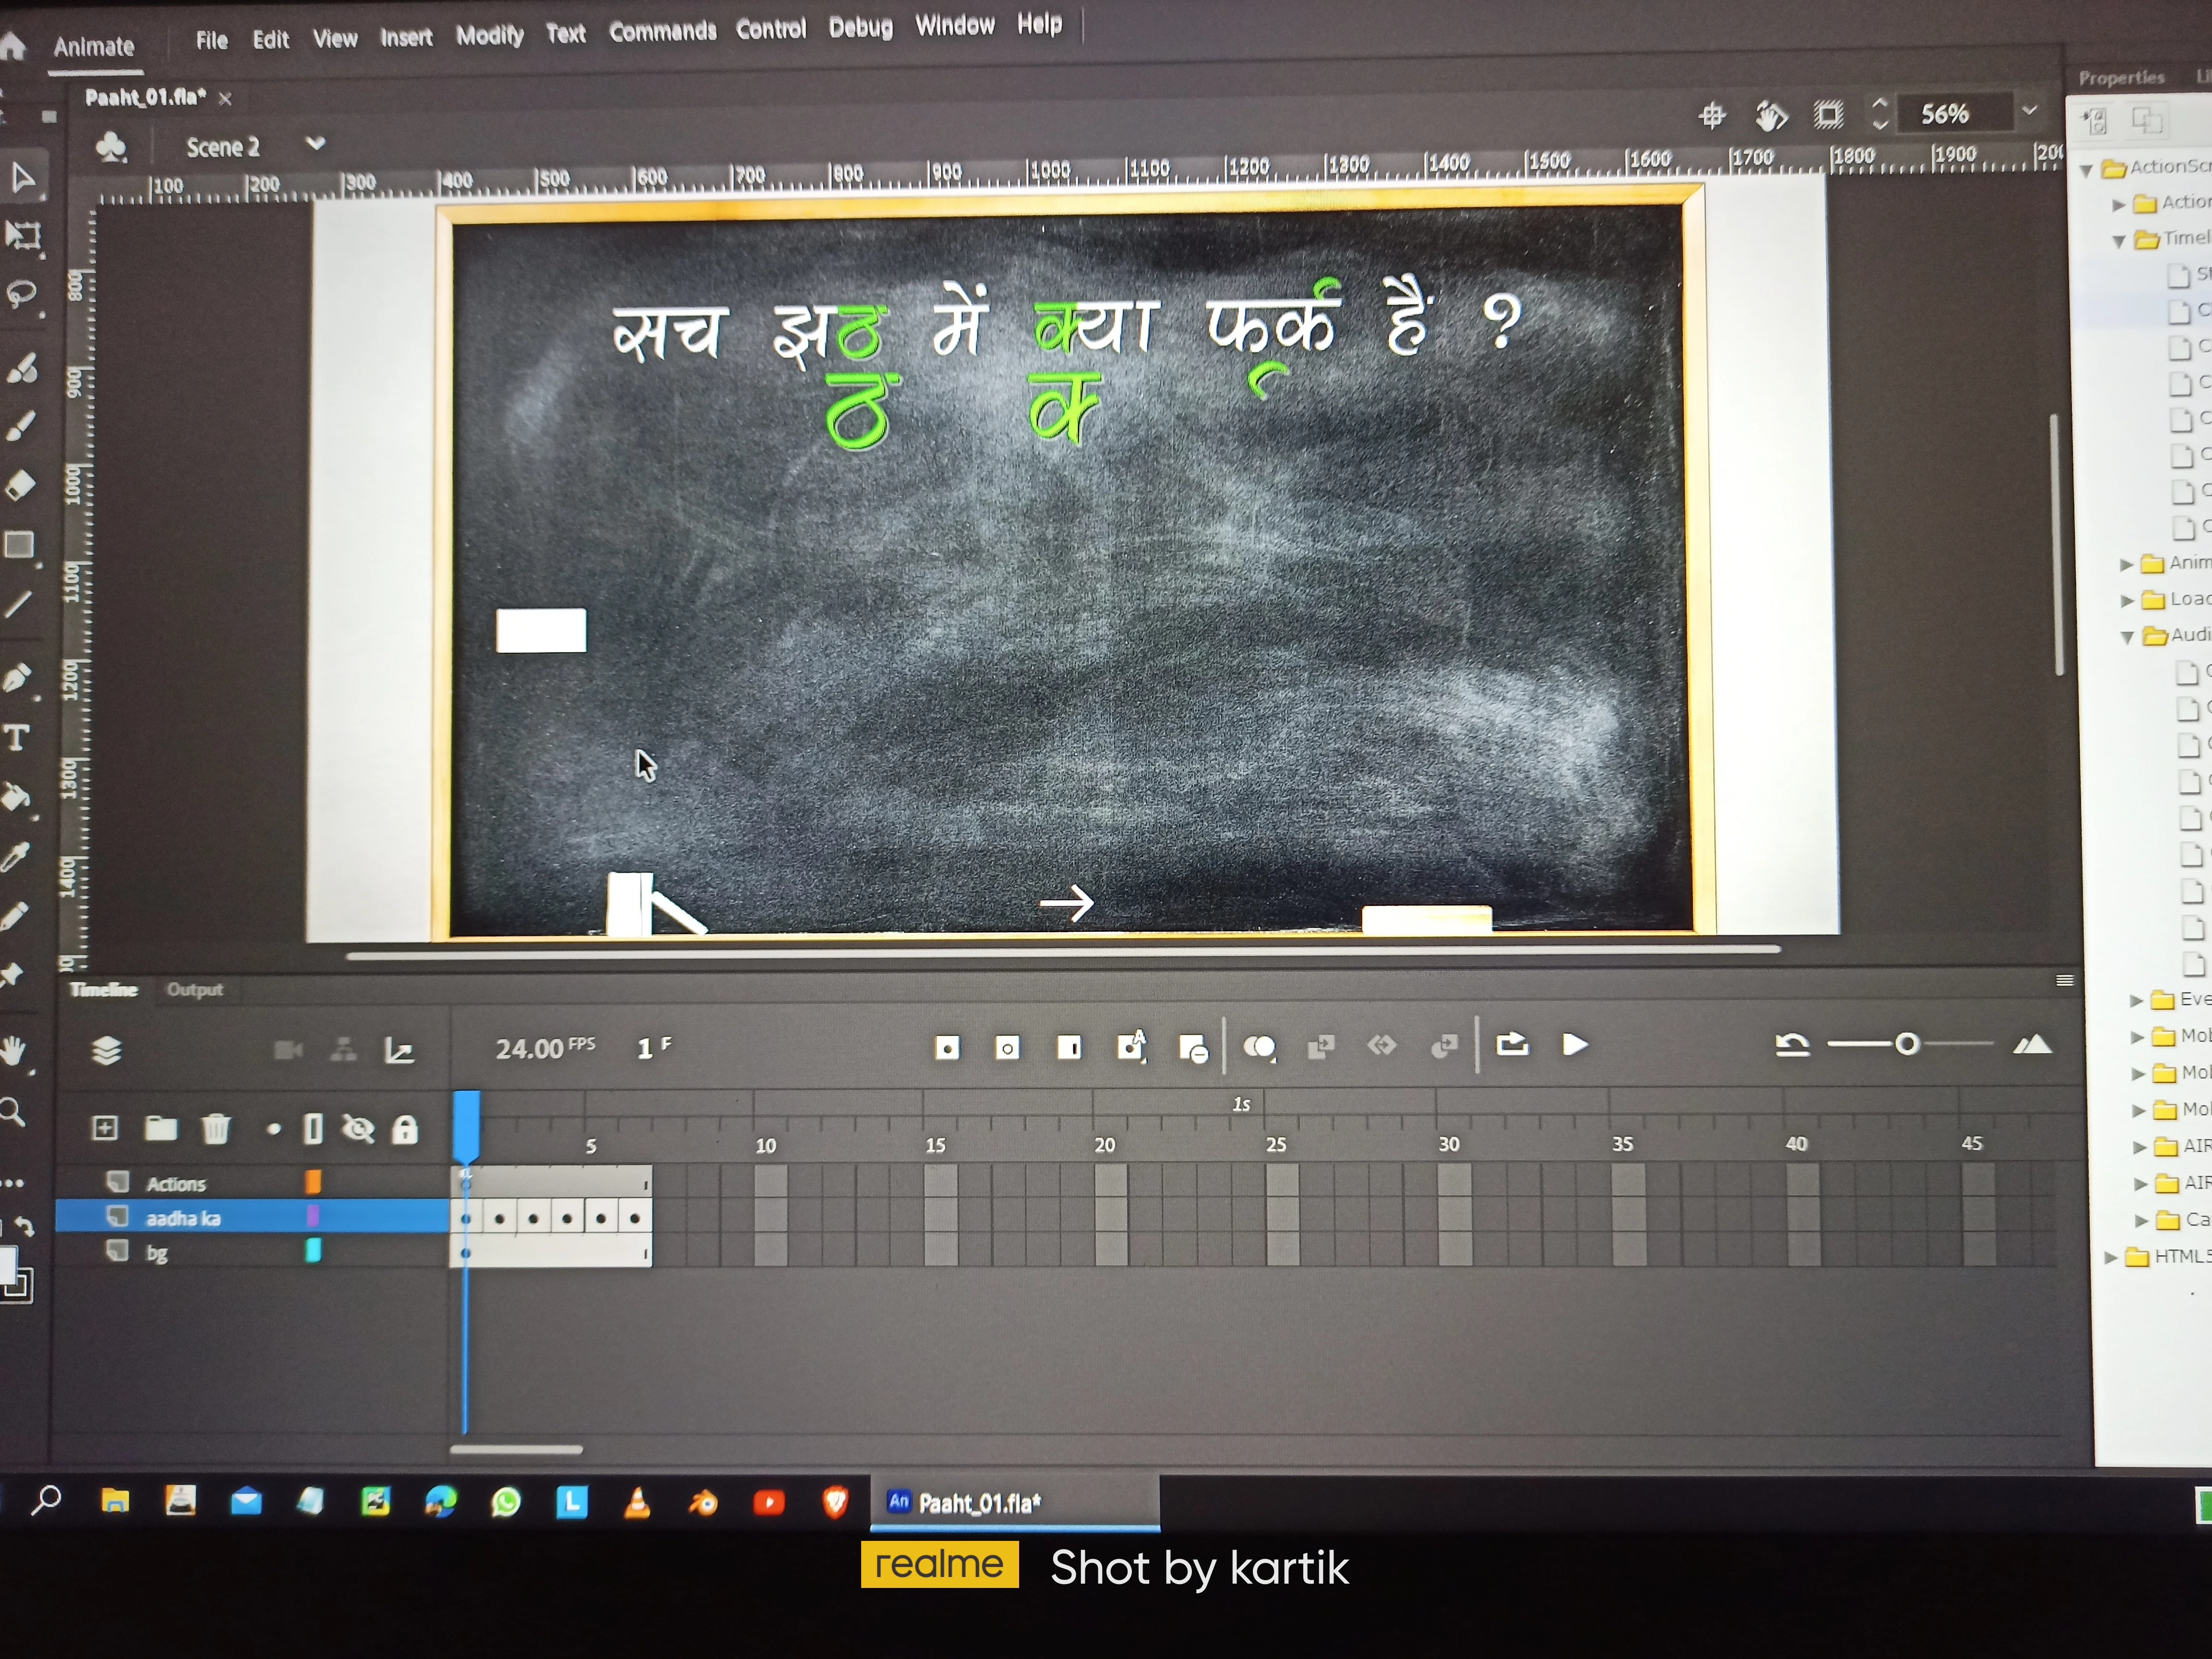Switch to the Output tab
2212x1659 pixels.
pyautogui.click(x=194, y=989)
